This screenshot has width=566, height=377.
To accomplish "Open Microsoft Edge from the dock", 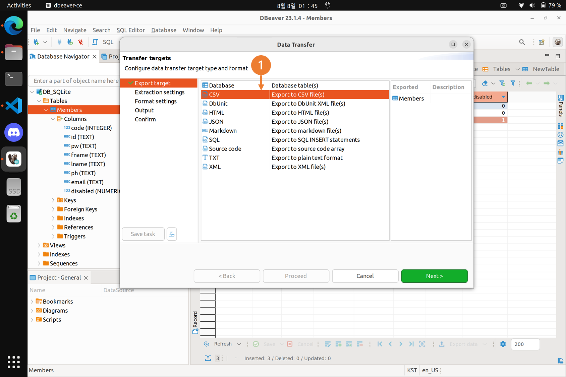I will [x=14, y=25].
